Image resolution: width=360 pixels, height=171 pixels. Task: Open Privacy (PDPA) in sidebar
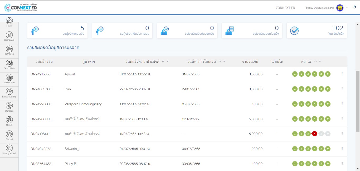pos(9,150)
